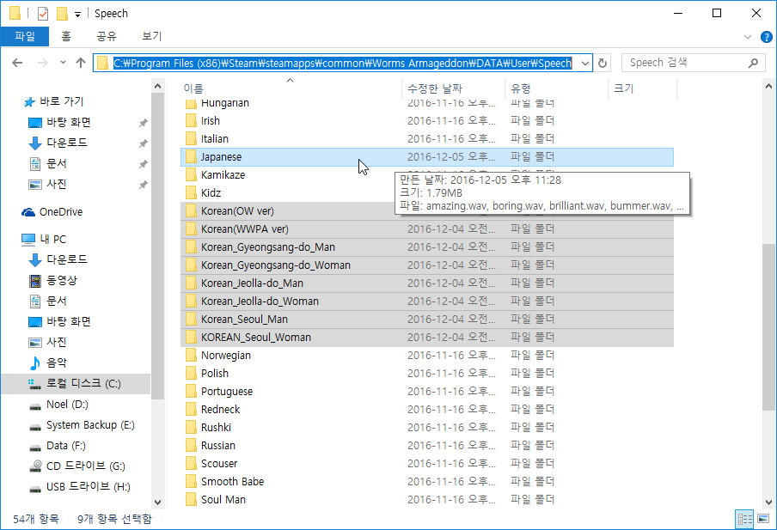
Task: Select the Korean_Gyeongsang-do_Woman folder
Action: [426, 265]
